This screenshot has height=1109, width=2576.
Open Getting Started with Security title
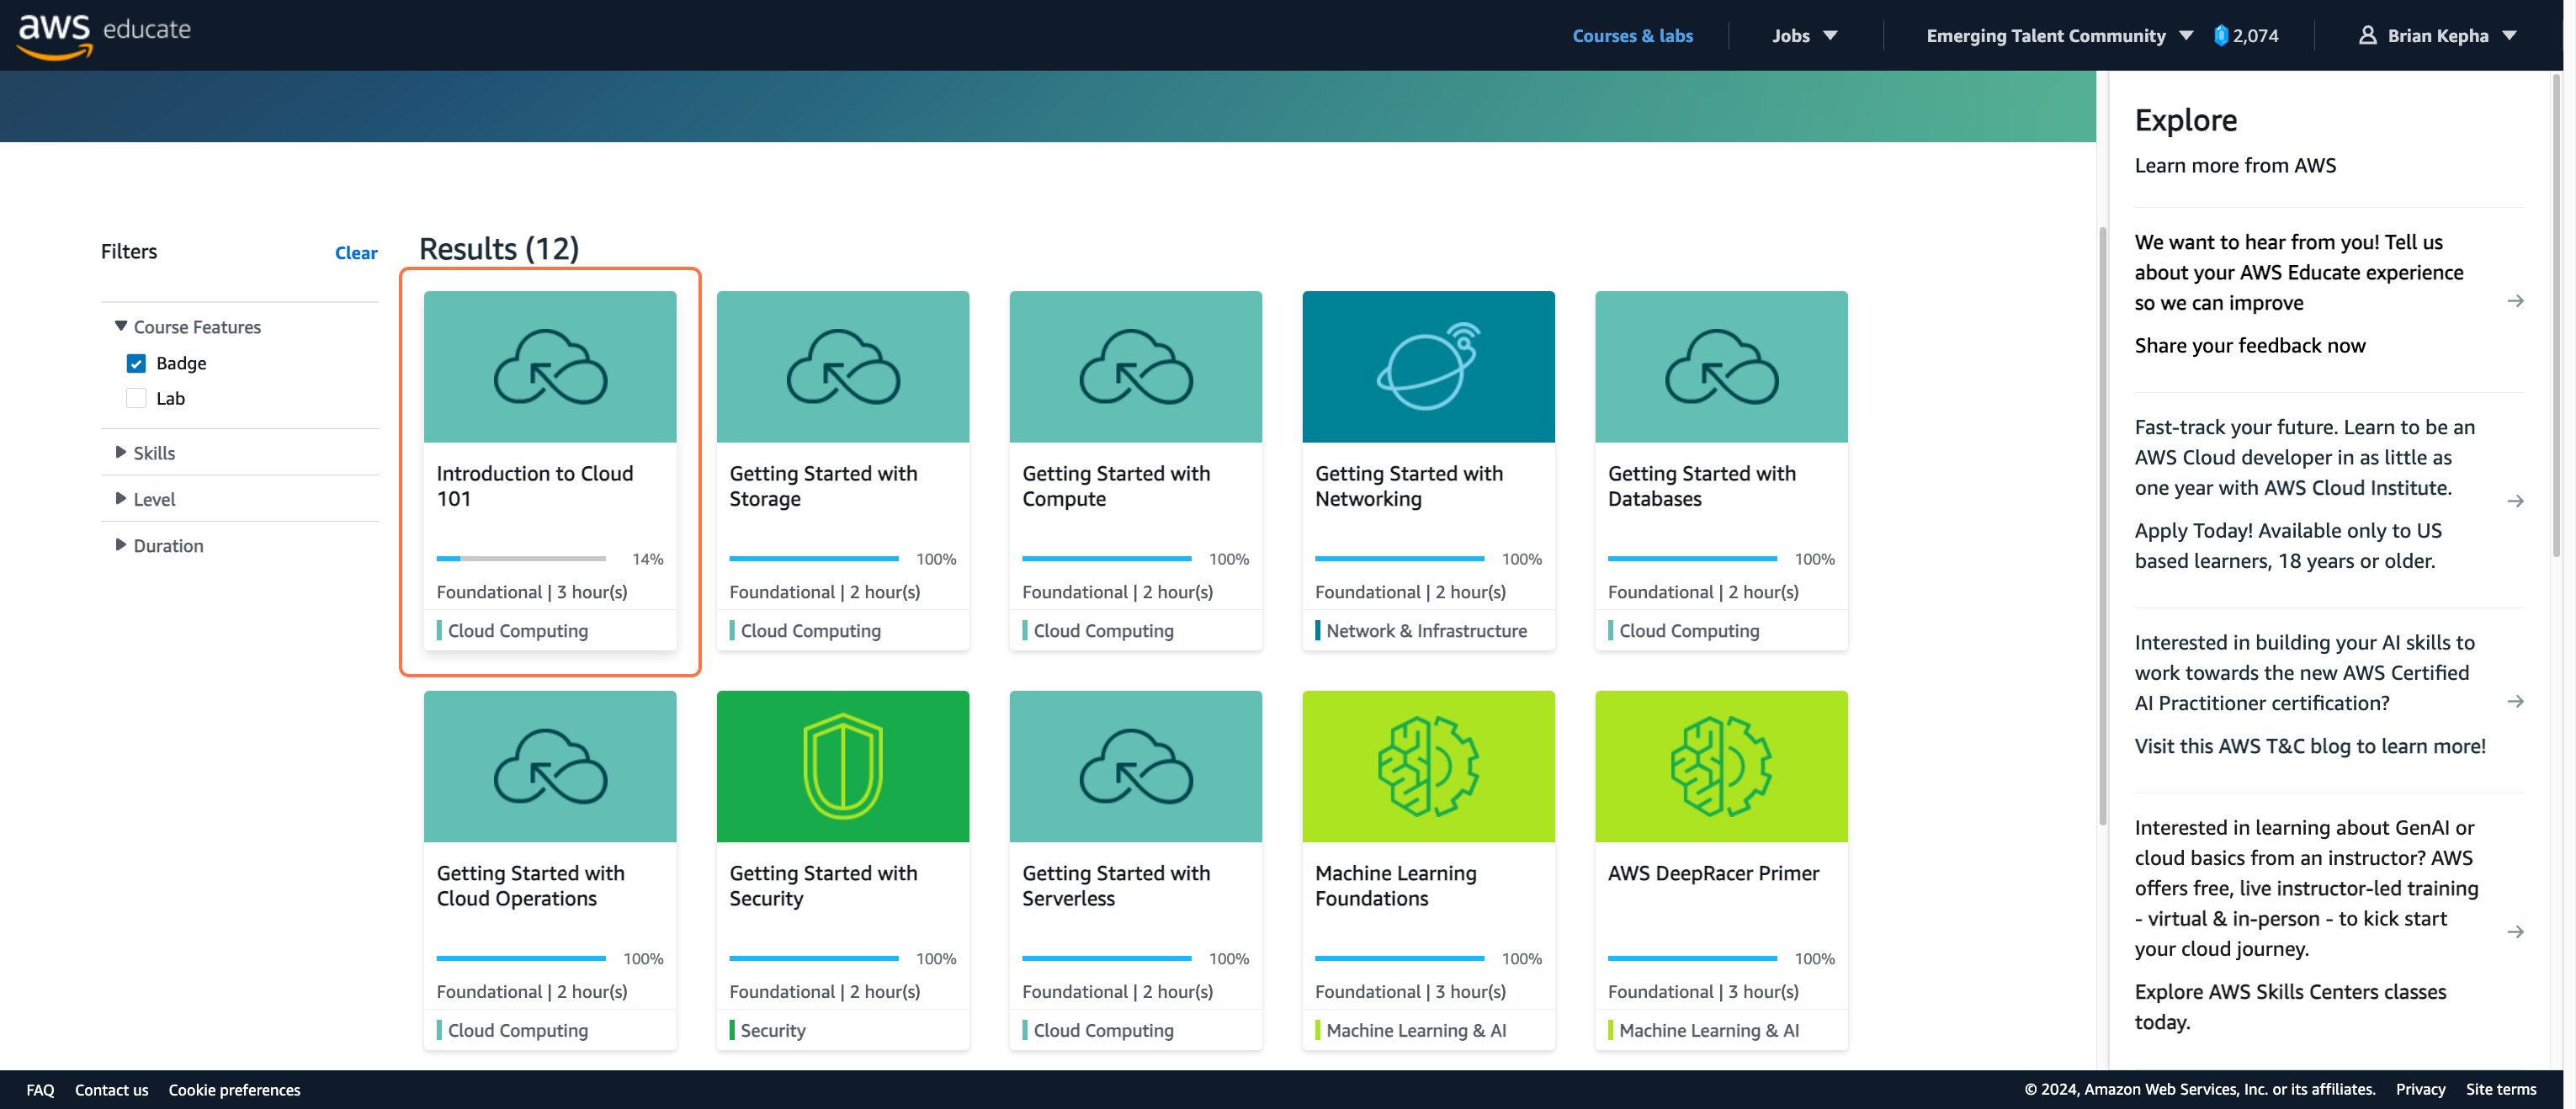823,886
